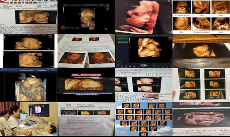This screenshot has width=230, height=137.
Task: Open the top-left image in six-panel captioned grid
Action: [182, 7]
